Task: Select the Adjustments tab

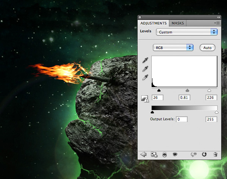Action: click(154, 23)
